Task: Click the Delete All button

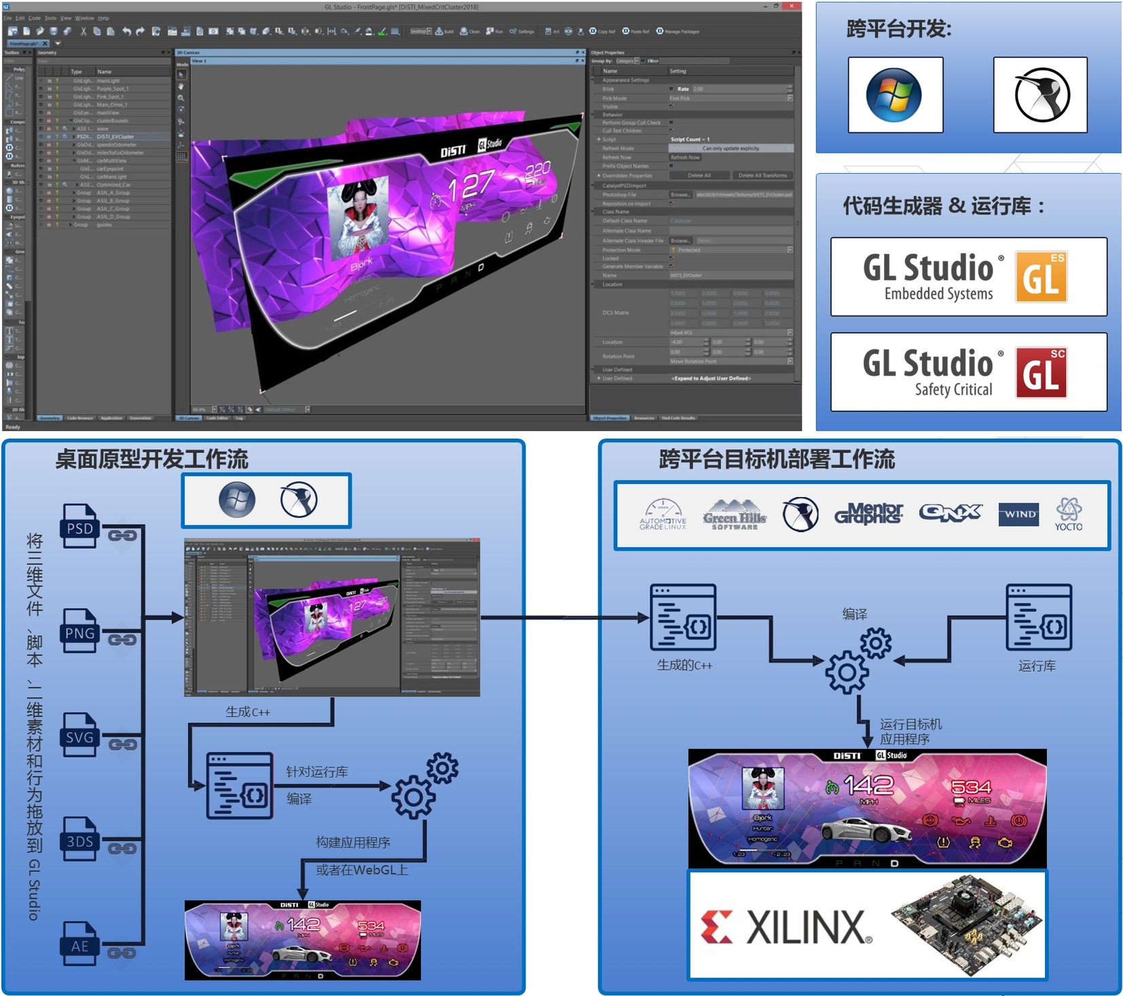Action: (699, 175)
